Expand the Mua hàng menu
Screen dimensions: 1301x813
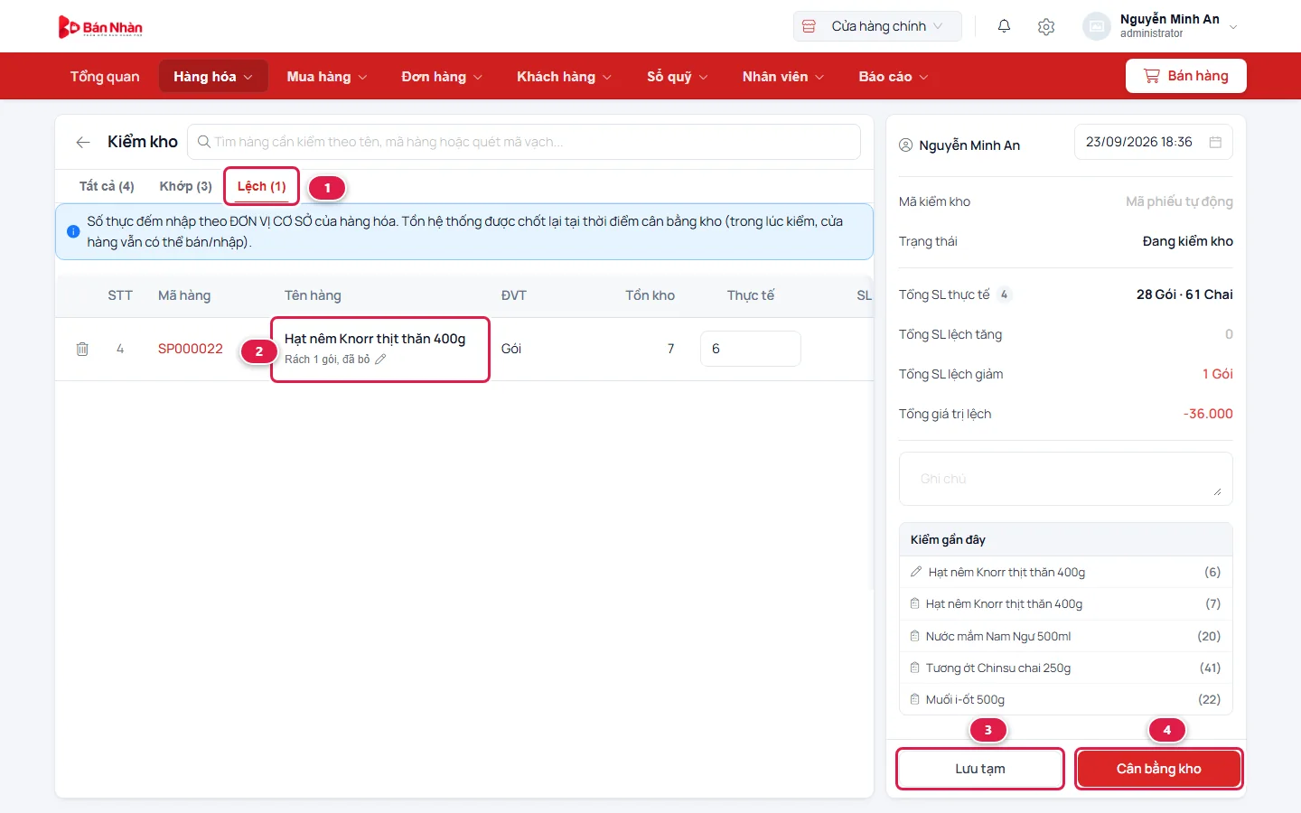tap(327, 77)
